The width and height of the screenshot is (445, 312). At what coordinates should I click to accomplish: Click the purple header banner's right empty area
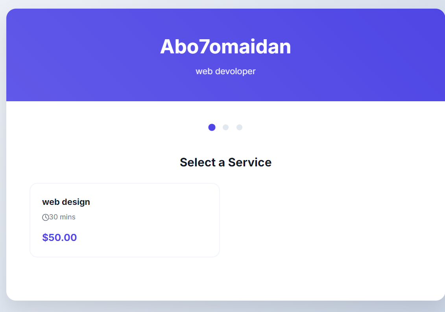click(x=374, y=55)
